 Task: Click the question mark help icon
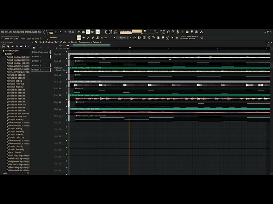[183, 32]
